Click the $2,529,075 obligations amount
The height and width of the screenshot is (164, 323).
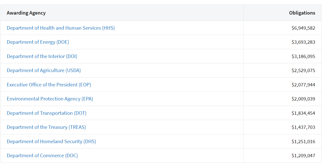coord(303,70)
